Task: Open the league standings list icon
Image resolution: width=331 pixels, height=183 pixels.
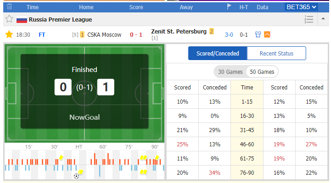Action: tap(309, 19)
